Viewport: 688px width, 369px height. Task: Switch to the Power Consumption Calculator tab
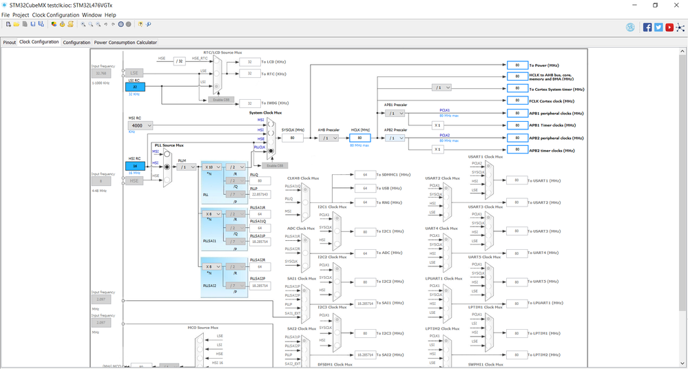[x=125, y=43]
